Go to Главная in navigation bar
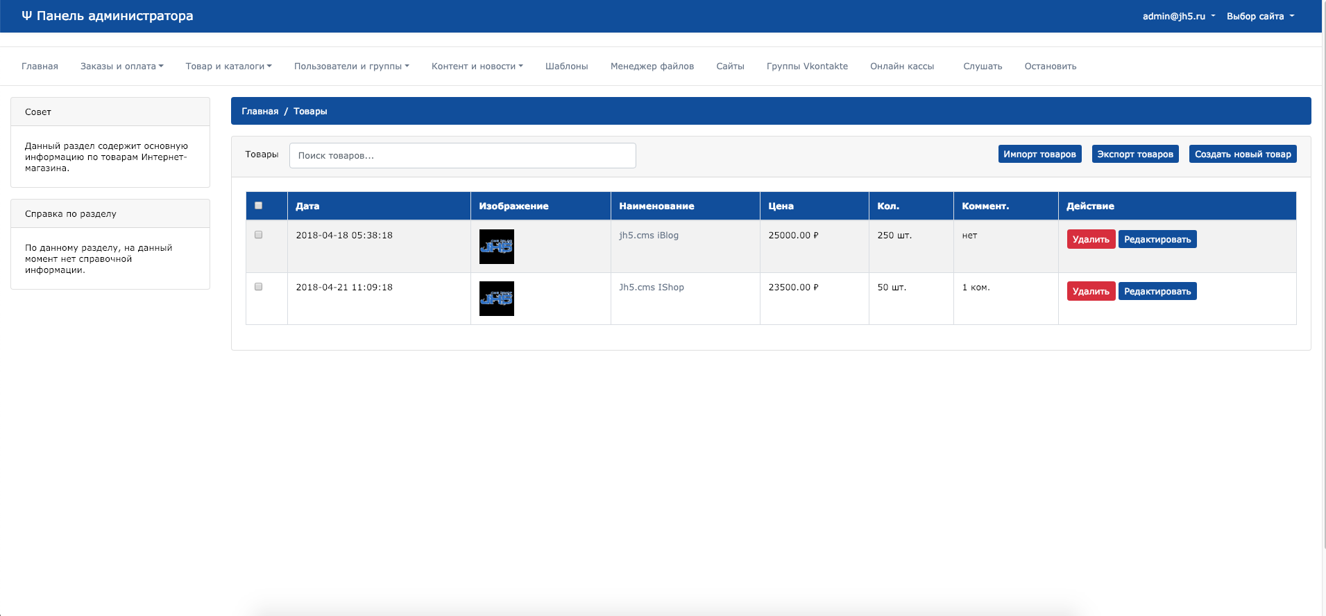Screen dimensions: 1326x616 40,67
